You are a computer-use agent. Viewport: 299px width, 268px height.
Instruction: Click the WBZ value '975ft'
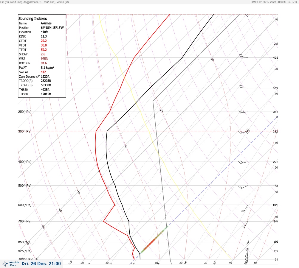click(x=44, y=59)
